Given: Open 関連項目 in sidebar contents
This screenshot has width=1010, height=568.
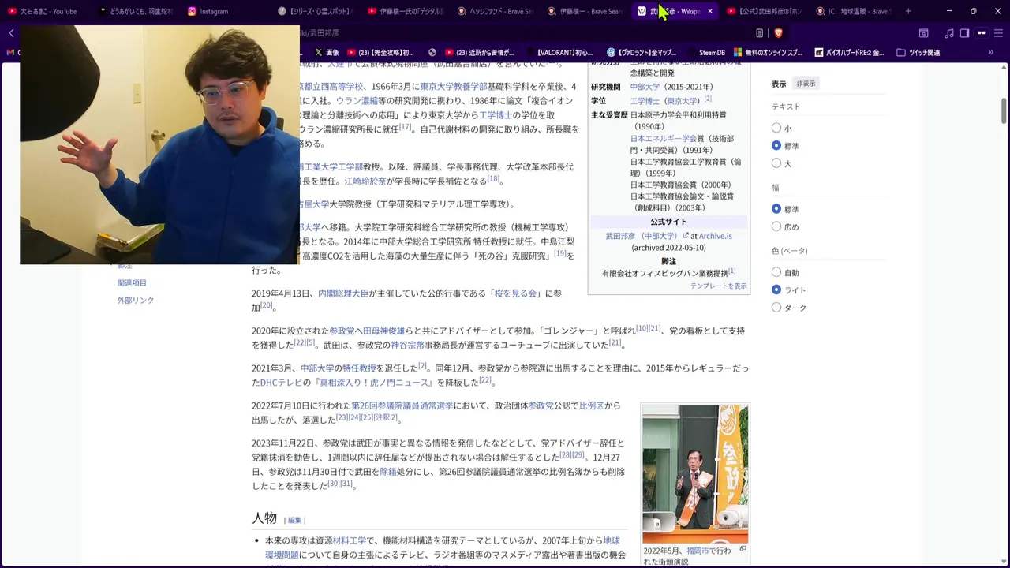Looking at the screenshot, I should pos(132,282).
